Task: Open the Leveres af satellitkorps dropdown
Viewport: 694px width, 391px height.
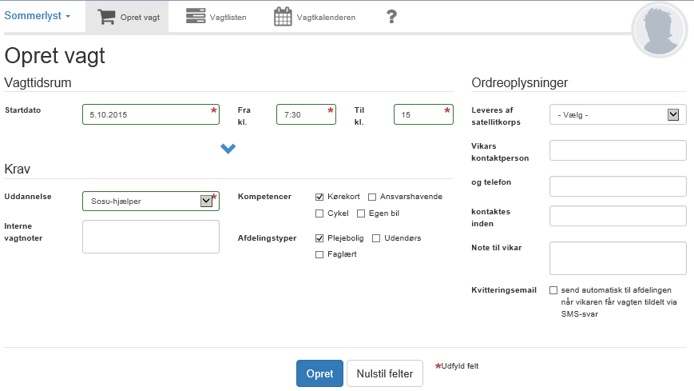Action: 672,114
